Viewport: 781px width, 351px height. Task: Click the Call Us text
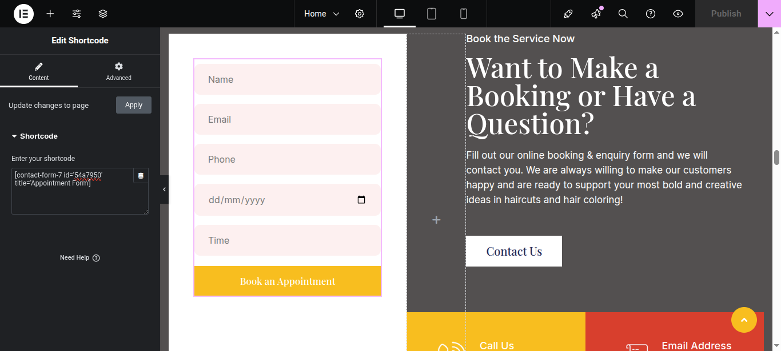point(497,345)
